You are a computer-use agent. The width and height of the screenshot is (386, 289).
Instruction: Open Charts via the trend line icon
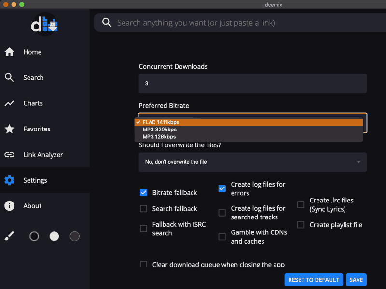[x=9, y=103]
